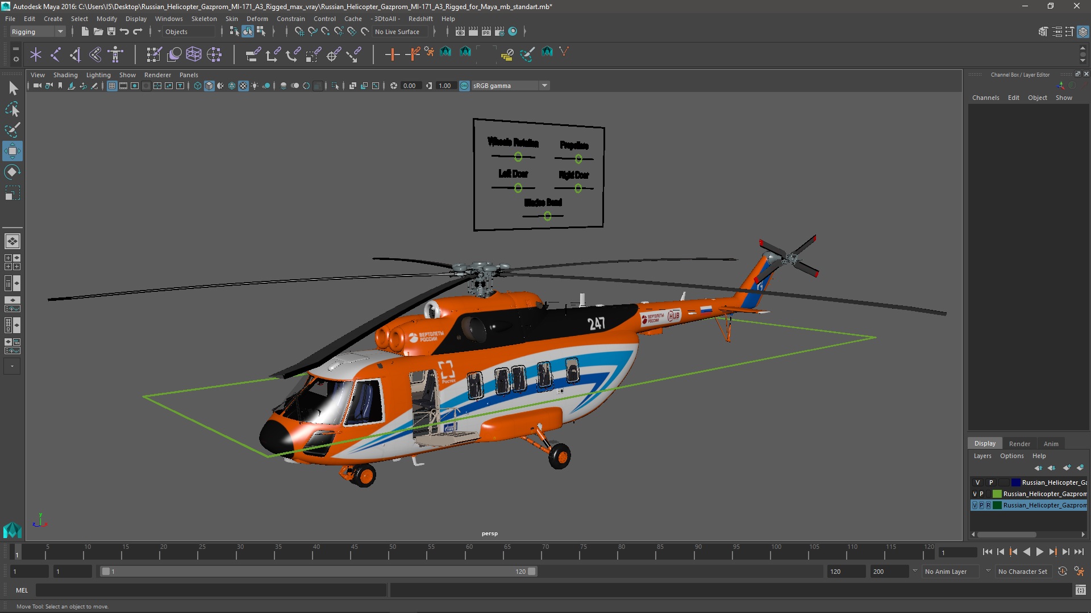Switch to the Render layer tab
Viewport: 1091px width, 613px height.
(x=1019, y=444)
